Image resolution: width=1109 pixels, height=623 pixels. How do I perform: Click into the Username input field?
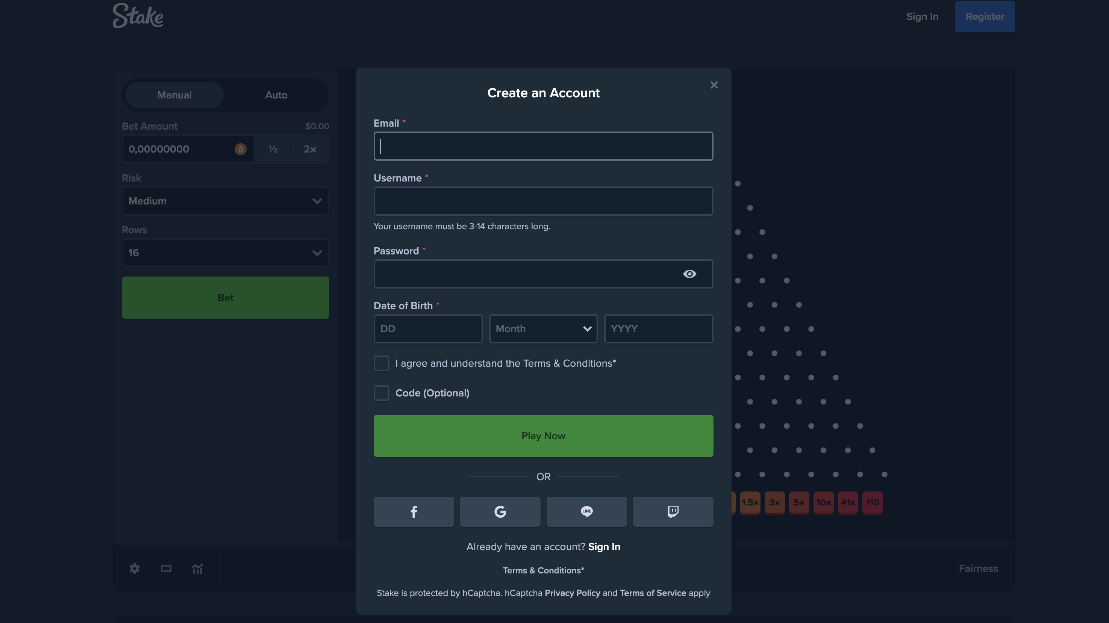(543, 201)
